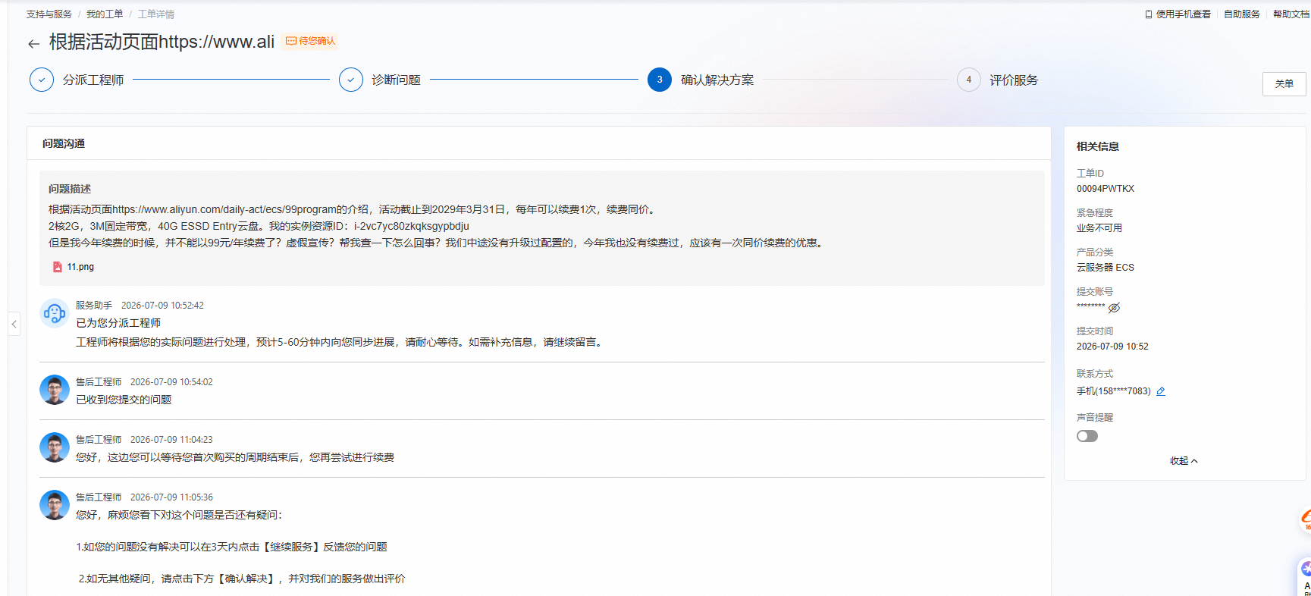Viewport: 1311px width, 596px height.
Task: Click the step 3 confirm solution circle
Action: [660, 80]
